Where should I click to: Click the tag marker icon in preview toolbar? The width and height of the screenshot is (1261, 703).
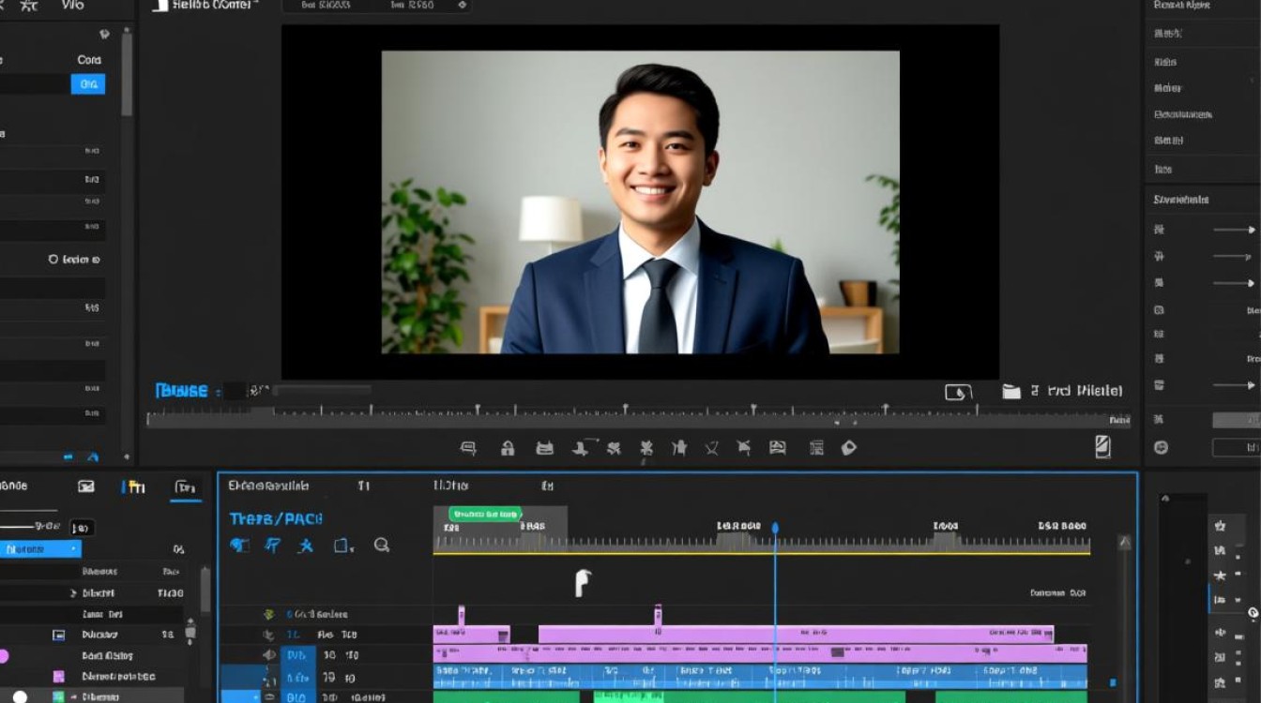pyautogui.click(x=849, y=448)
